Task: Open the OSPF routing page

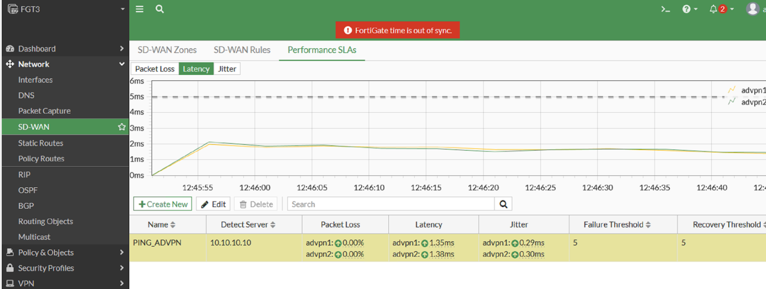Action: click(28, 190)
